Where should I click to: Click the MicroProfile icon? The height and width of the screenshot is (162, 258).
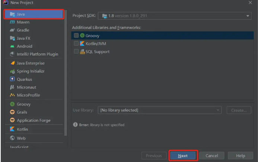click(12, 95)
